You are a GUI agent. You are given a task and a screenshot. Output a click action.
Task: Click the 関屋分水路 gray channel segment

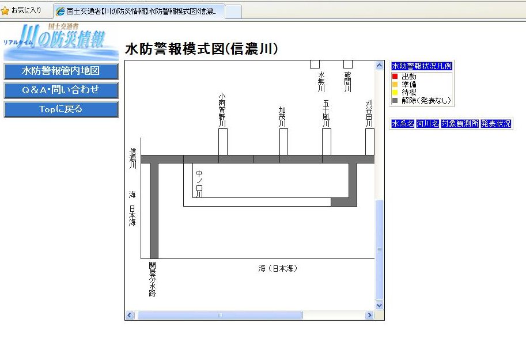154,210
